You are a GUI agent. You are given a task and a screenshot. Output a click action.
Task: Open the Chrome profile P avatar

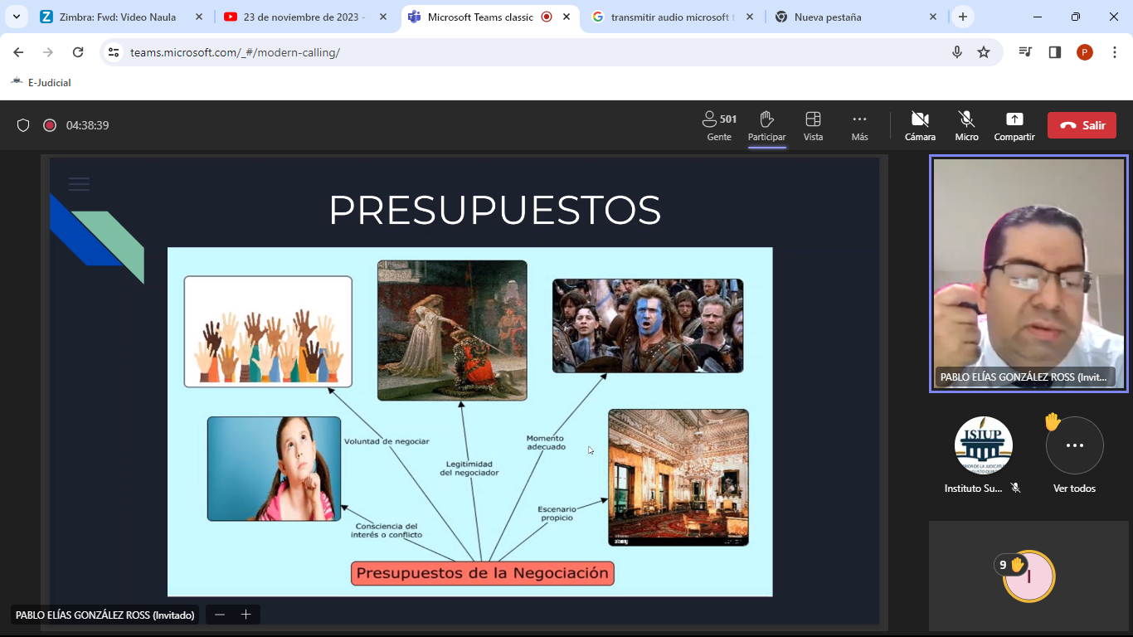1085,52
